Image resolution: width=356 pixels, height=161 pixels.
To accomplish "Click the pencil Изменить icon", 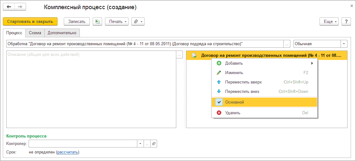I will [219, 73].
